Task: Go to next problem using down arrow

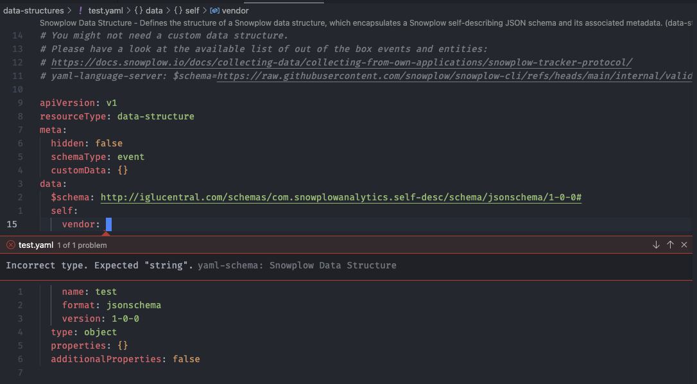Action: (x=656, y=245)
